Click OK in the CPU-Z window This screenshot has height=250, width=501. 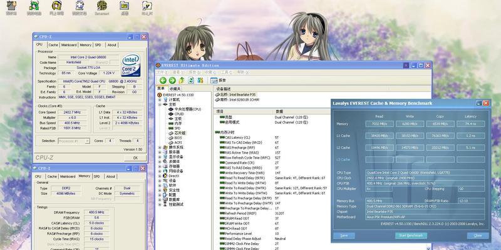click(x=135, y=158)
